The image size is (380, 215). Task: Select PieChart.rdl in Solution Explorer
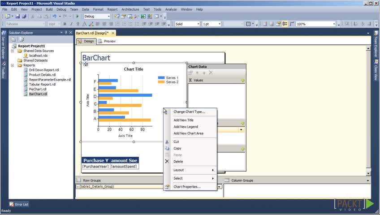(38, 89)
